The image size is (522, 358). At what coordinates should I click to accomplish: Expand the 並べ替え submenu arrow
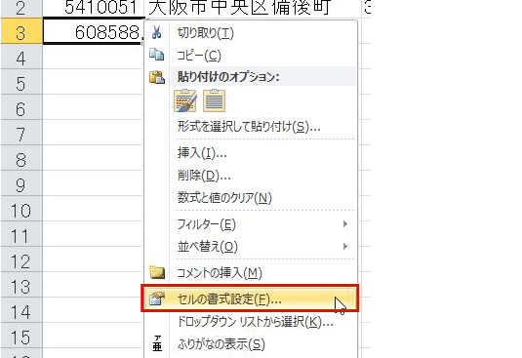click(x=345, y=246)
